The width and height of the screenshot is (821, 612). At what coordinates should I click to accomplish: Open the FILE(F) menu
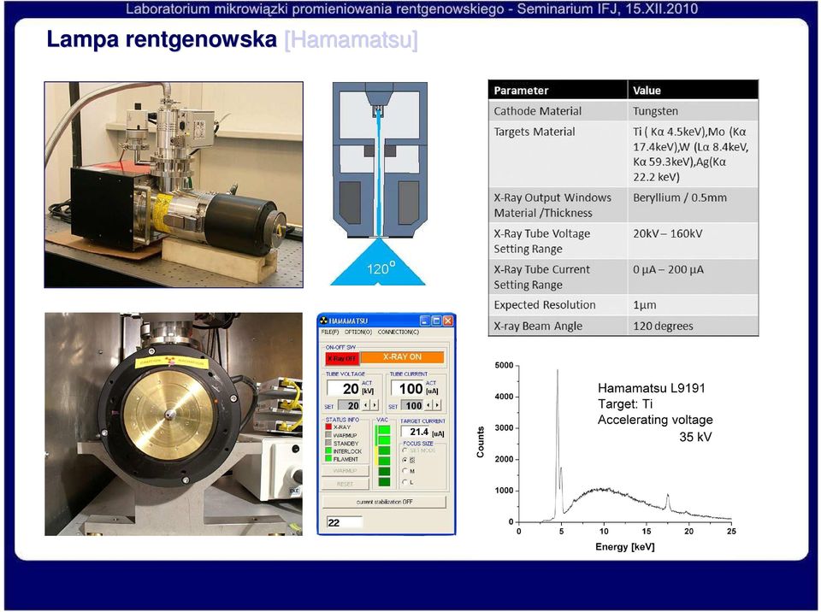coord(330,332)
